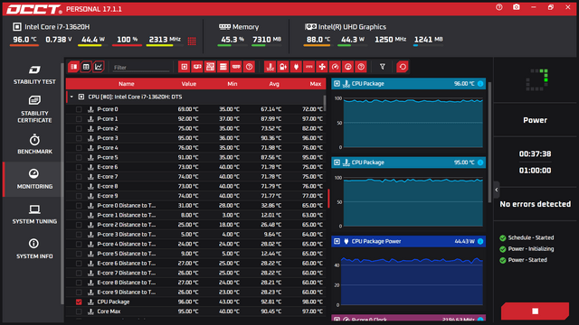The height and width of the screenshot is (325, 579).
Task: Toggle the motherboard hardware filter icon
Action: [210, 67]
